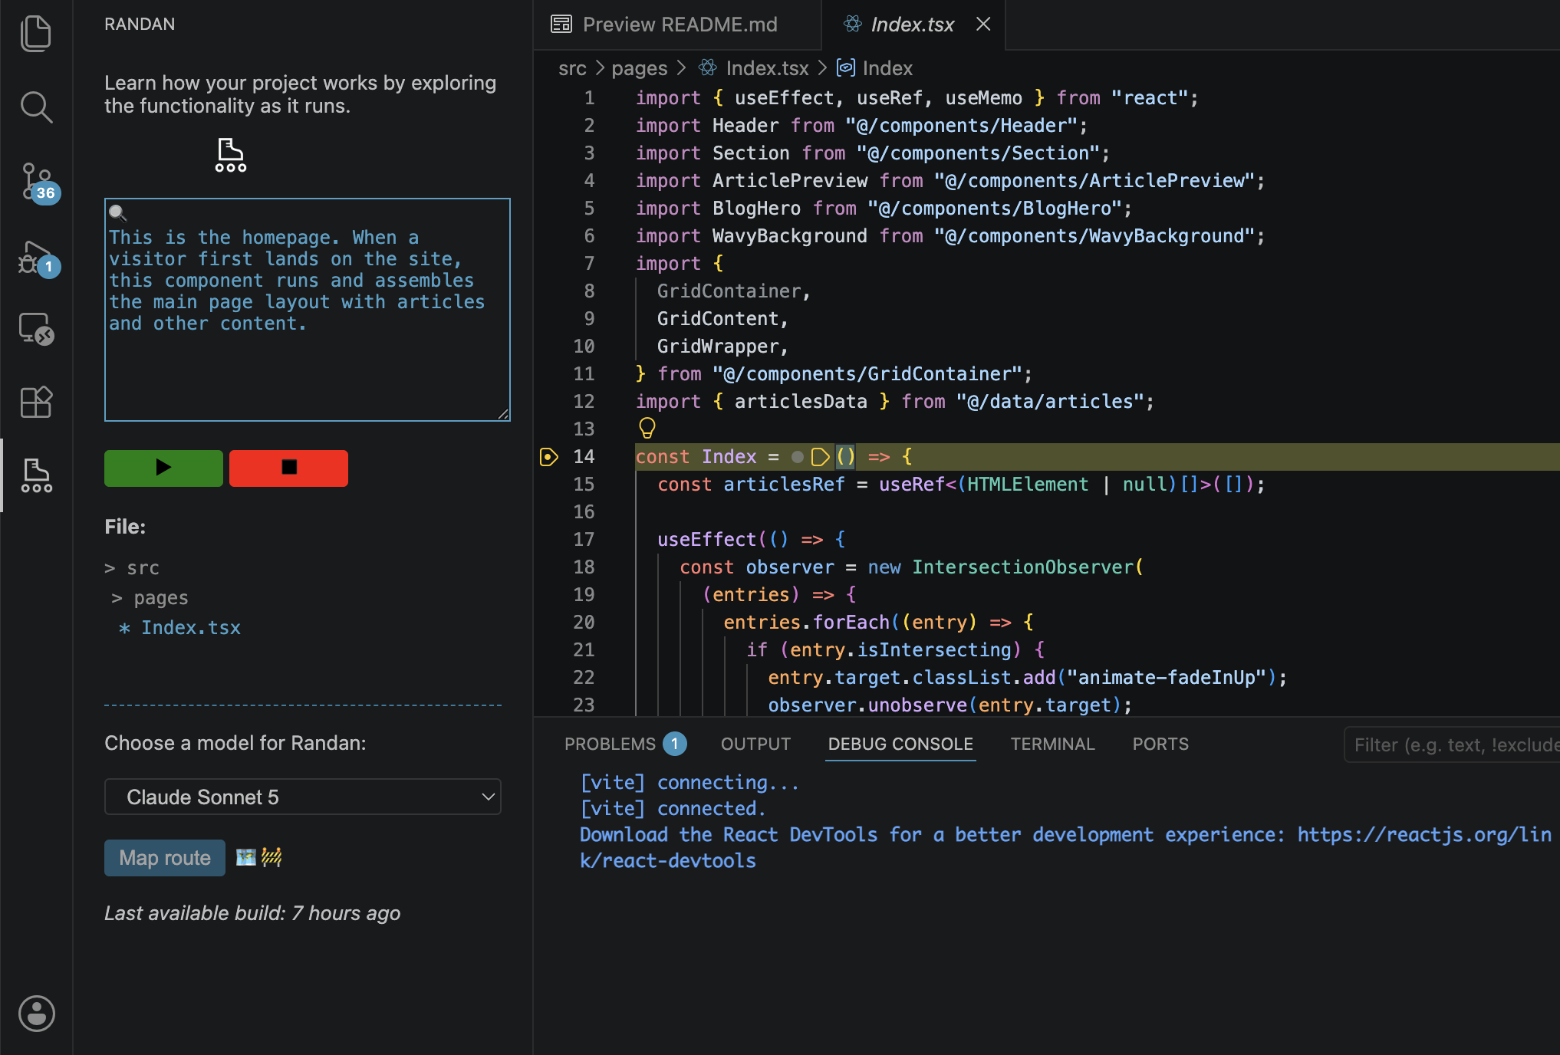Click the articlesRef variable on line 15
Screen dimensions: 1560x1055
tap(784, 485)
